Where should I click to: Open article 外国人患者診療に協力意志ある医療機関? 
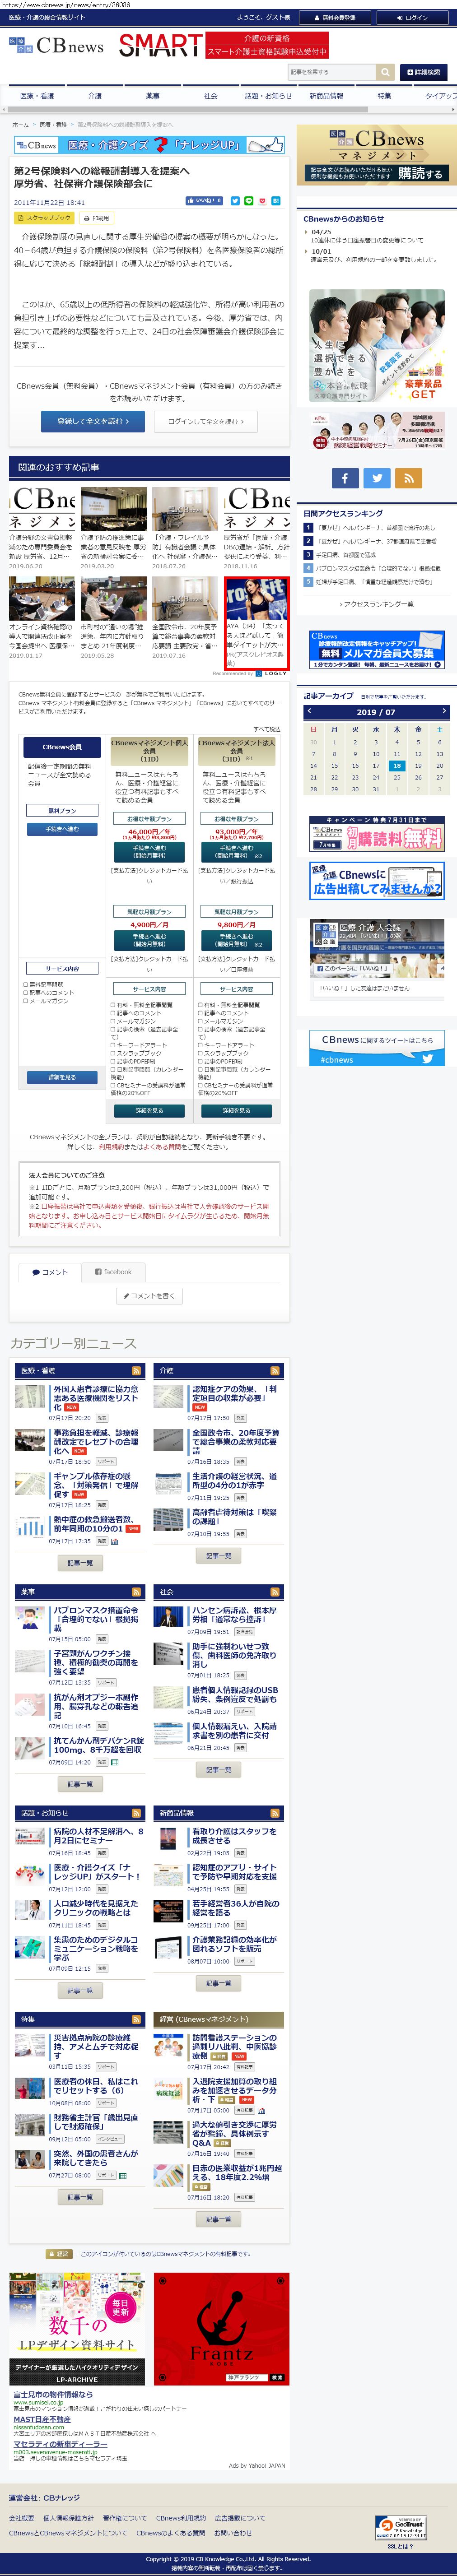click(97, 1398)
